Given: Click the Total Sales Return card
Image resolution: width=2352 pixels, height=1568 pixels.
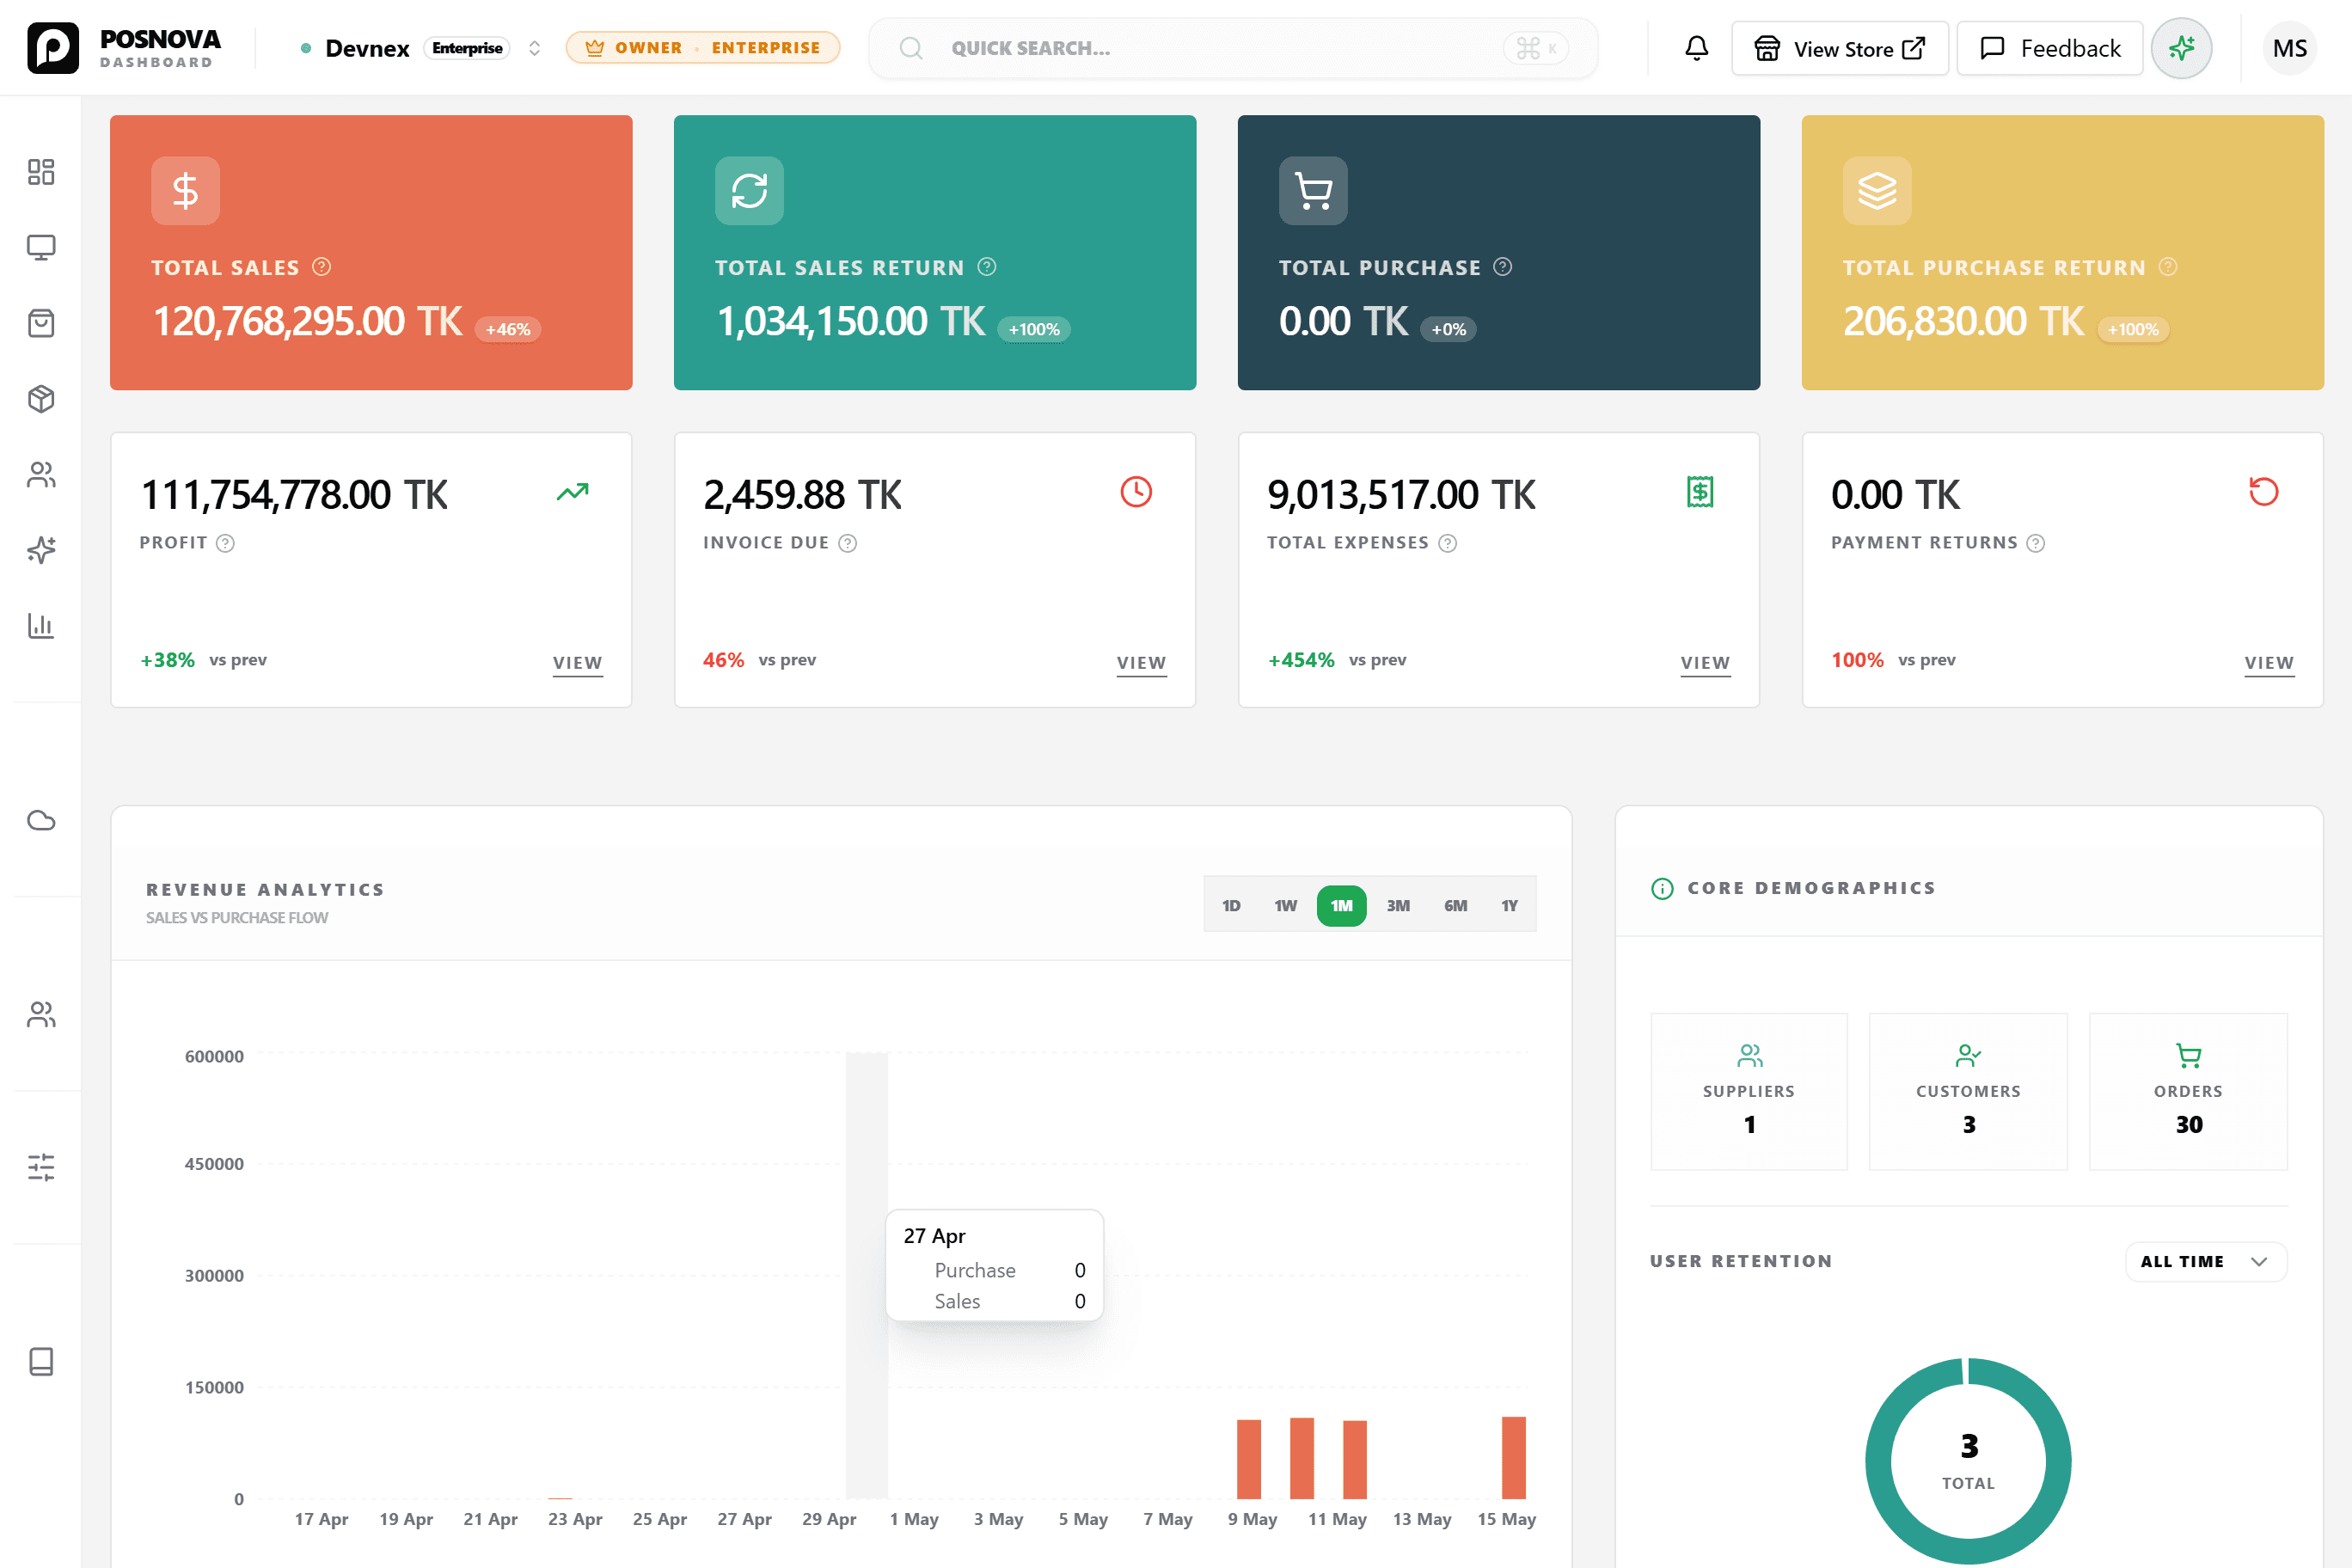Looking at the screenshot, I should 935,253.
